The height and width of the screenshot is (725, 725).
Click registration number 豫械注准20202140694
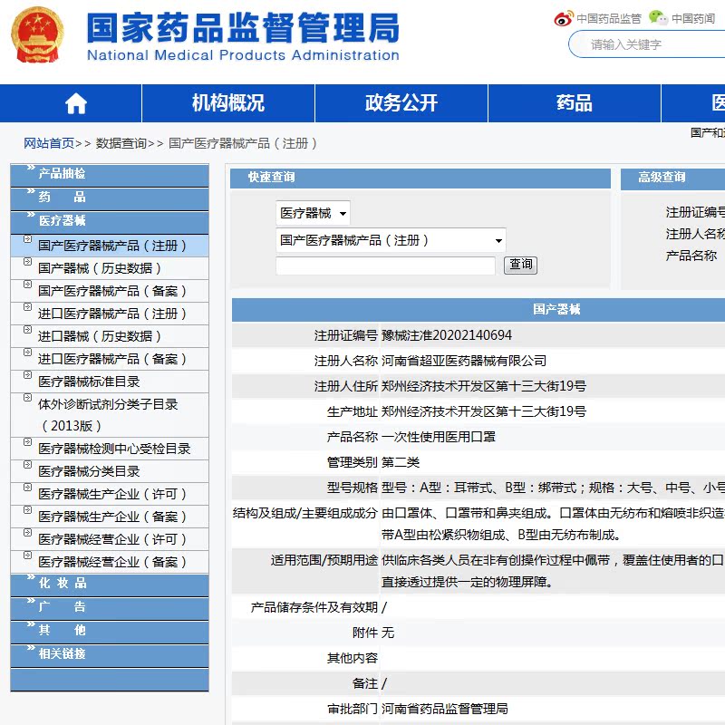[x=447, y=335]
